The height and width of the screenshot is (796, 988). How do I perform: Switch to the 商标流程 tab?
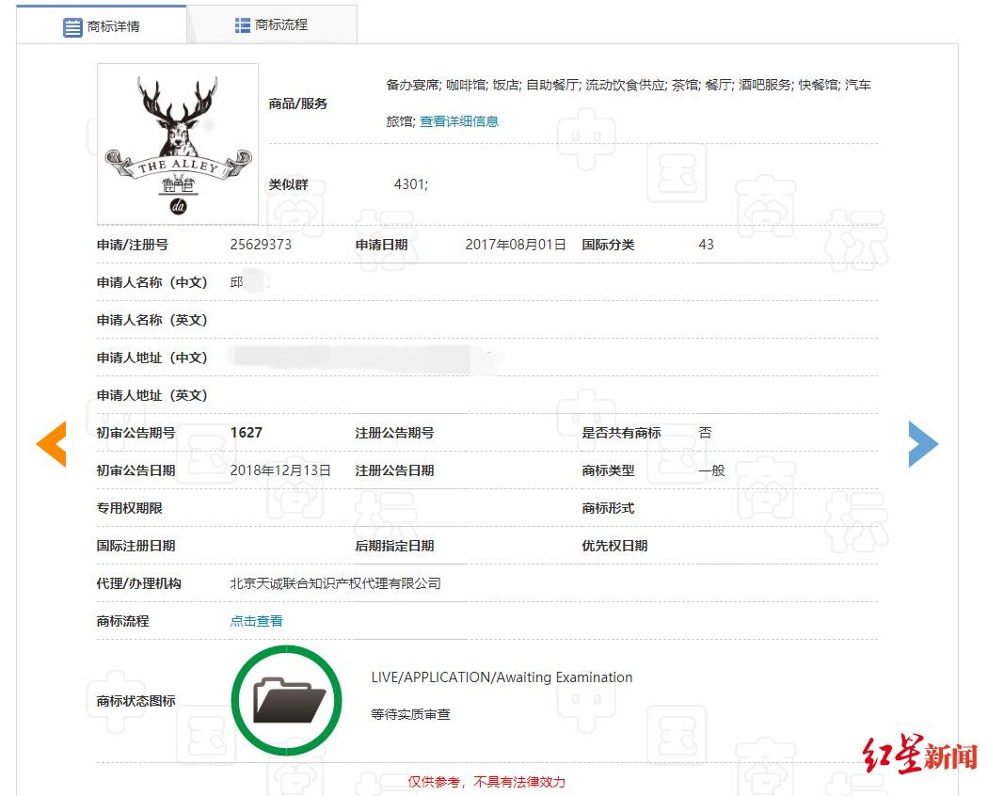click(x=281, y=25)
